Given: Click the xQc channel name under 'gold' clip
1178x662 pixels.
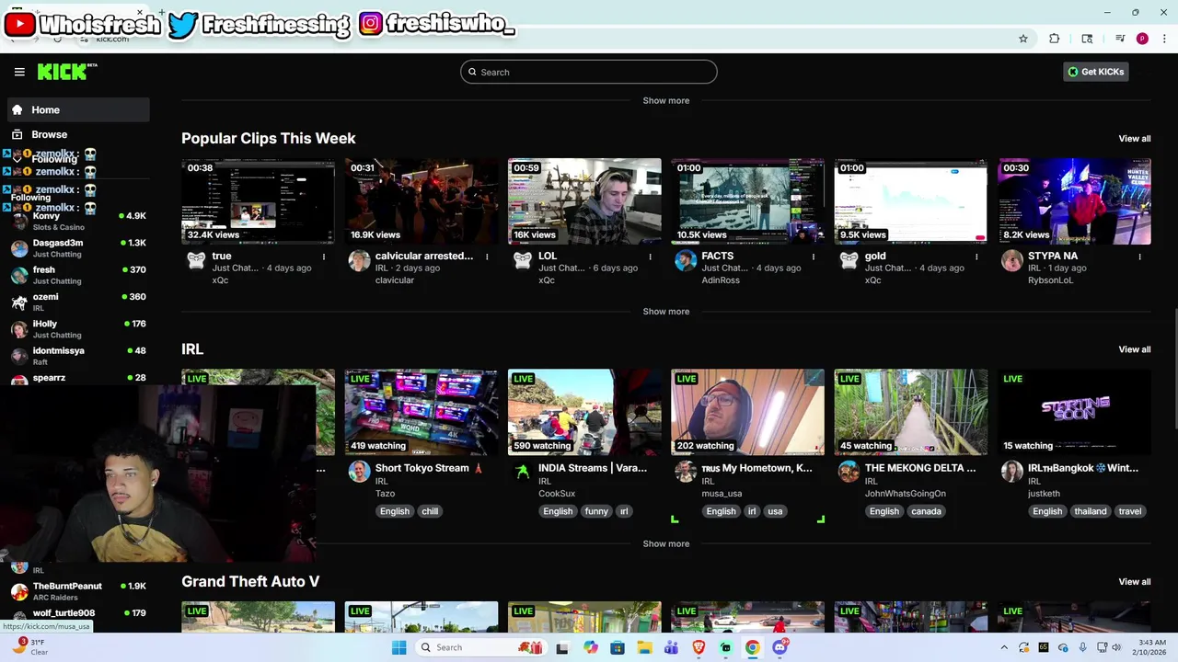Looking at the screenshot, I should 872,280.
